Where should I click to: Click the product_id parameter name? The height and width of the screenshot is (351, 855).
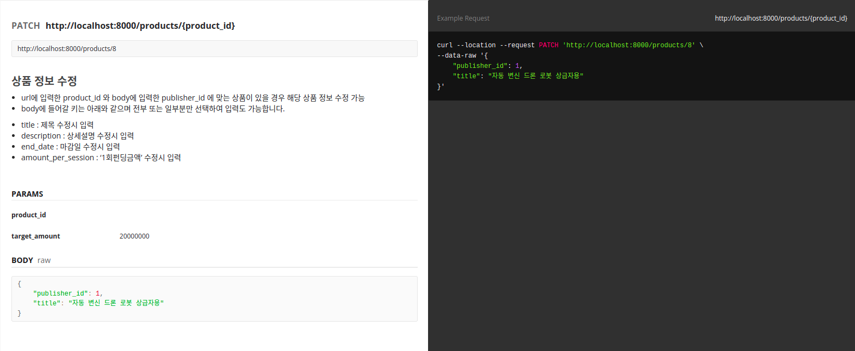click(x=29, y=215)
